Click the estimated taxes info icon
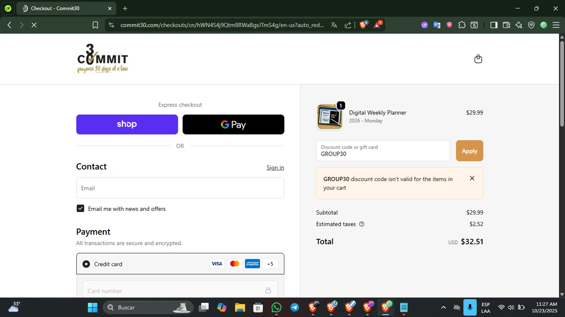The width and height of the screenshot is (565, 317). (x=362, y=224)
